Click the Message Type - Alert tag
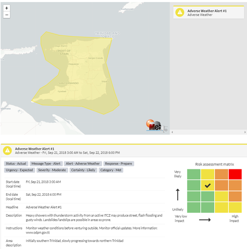The image size is (247, 249). [46, 164]
